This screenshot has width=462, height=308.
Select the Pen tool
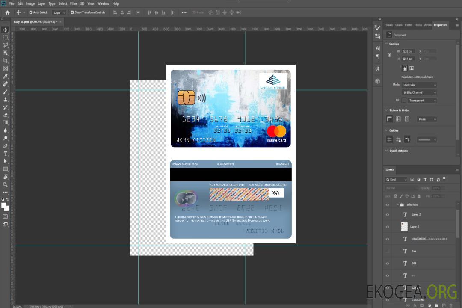click(x=5, y=146)
